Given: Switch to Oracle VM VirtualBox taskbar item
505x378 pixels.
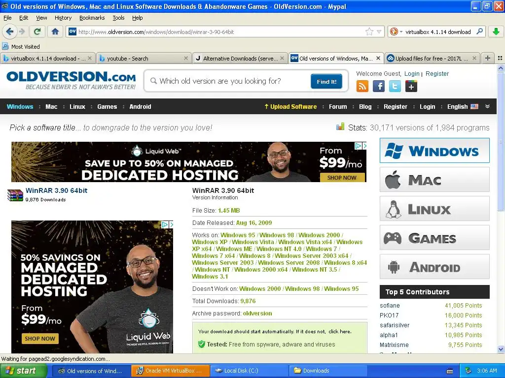Looking at the screenshot, I should [x=170, y=371].
